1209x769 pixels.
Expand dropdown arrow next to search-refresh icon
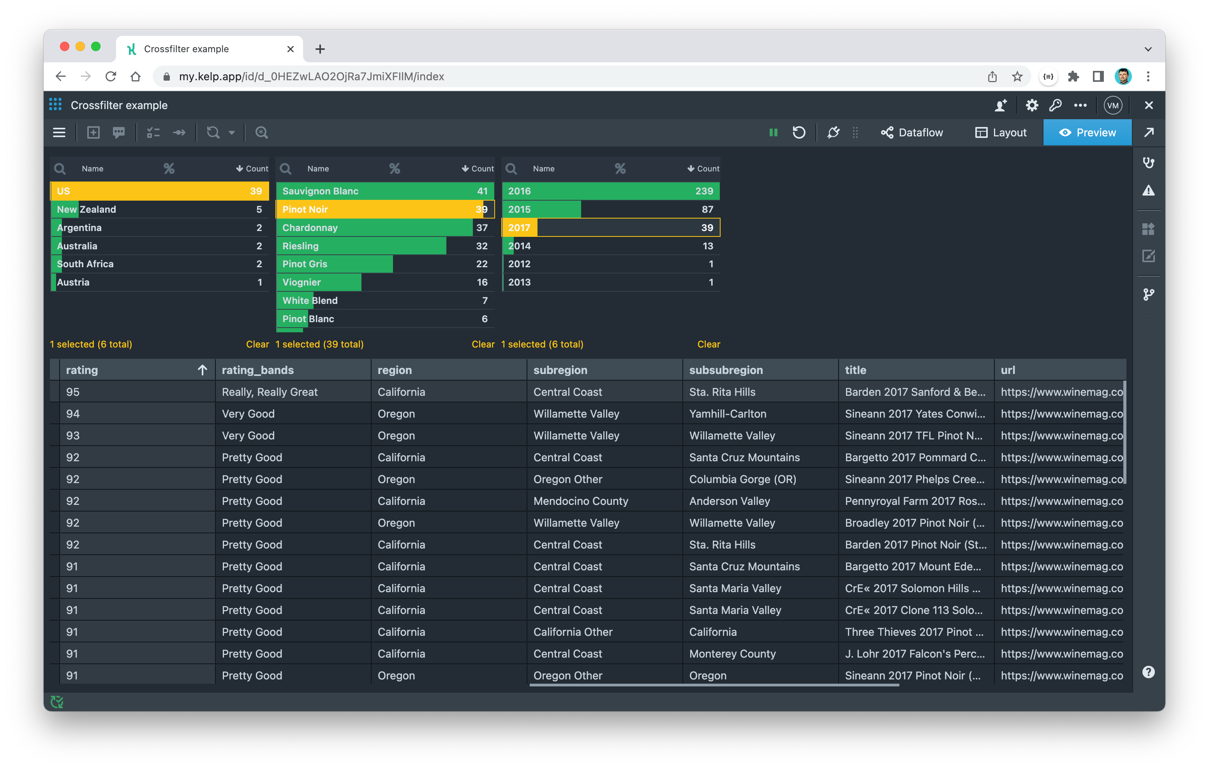point(231,132)
